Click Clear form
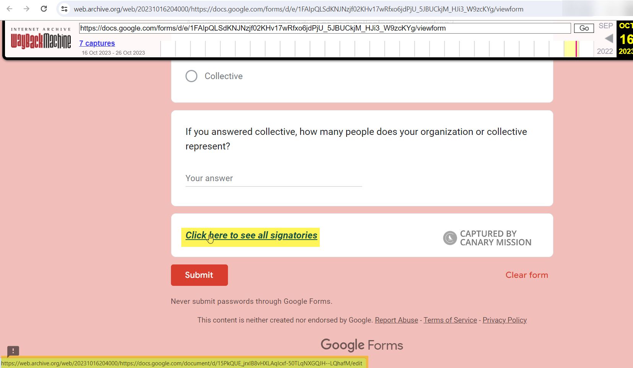This screenshot has height=368, width=633. coord(526,275)
